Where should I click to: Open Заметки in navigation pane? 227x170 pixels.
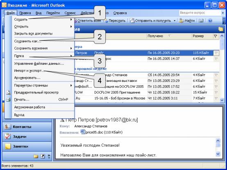point(27,146)
